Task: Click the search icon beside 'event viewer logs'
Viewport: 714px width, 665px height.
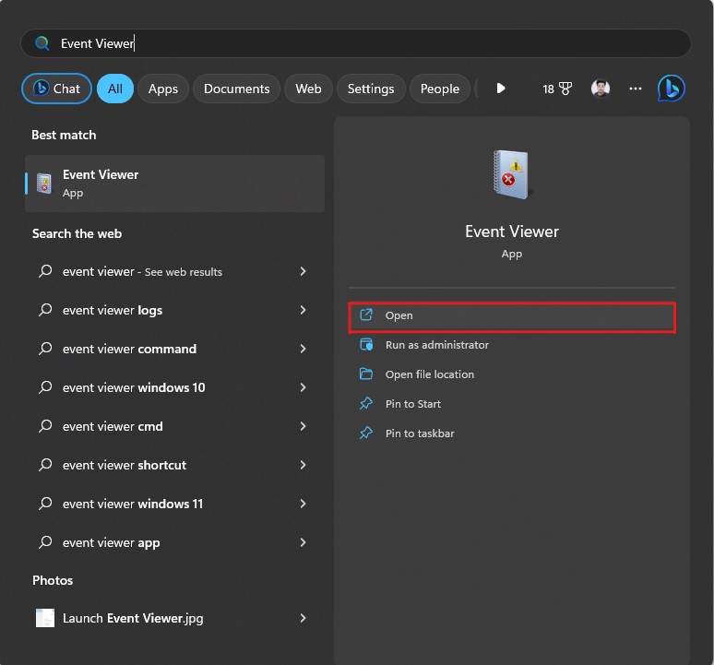Action: (x=45, y=310)
